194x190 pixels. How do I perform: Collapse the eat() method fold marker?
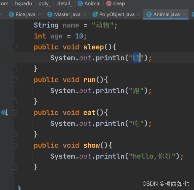click(x=14, y=113)
